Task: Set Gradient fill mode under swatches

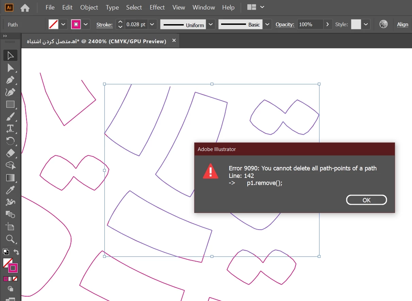Action: (x=10, y=279)
